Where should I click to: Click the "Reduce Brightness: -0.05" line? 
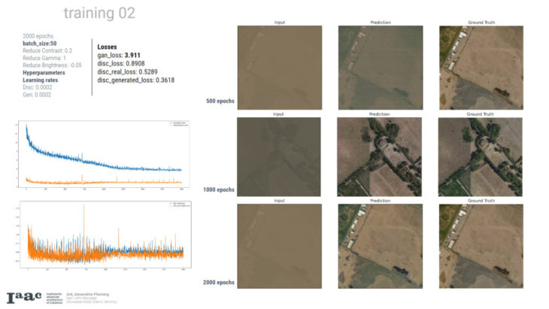coord(55,65)
